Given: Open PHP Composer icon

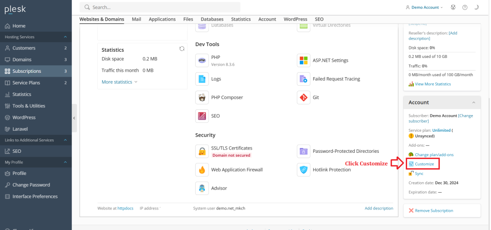Looking at the screenshot, I should [202, 97].
